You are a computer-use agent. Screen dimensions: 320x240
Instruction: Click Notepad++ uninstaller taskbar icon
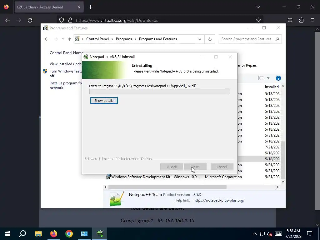(x=100, y=234)
